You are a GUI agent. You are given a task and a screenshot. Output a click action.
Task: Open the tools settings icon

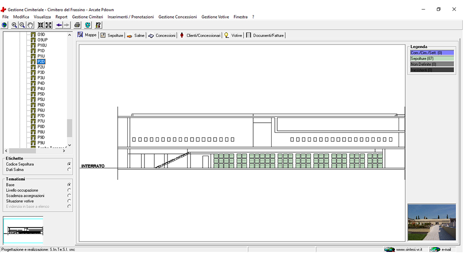coord(98,25)
